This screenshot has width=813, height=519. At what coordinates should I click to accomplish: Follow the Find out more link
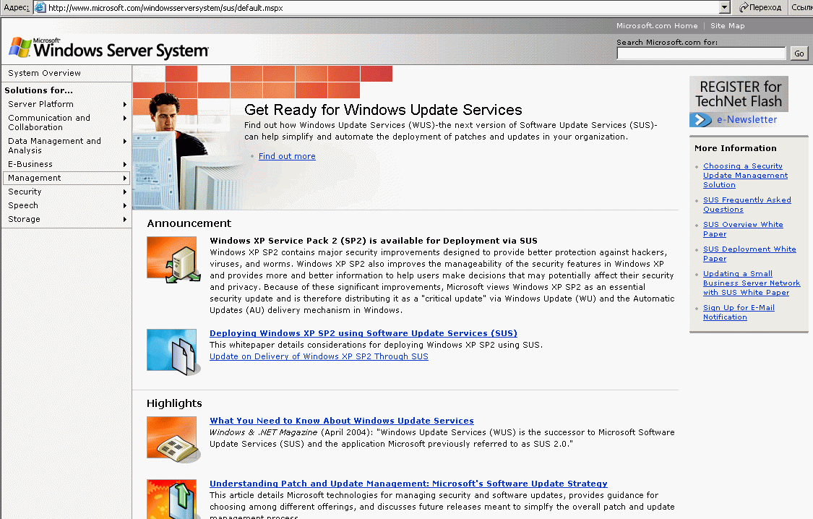click(287, 156)
